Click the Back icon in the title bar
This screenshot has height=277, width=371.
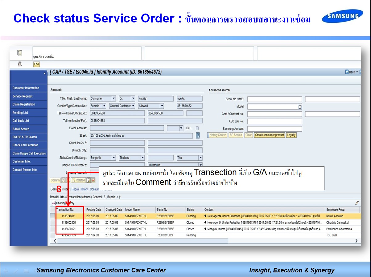347,72
